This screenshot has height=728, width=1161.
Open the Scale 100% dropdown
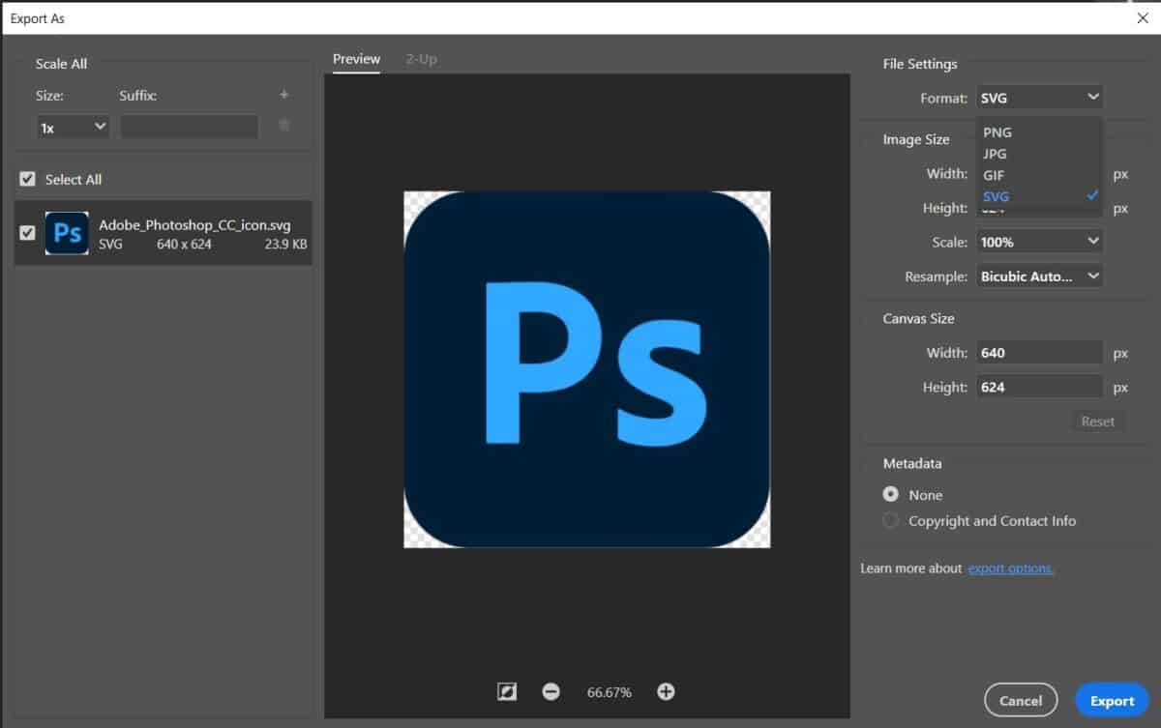point(1039,242)
